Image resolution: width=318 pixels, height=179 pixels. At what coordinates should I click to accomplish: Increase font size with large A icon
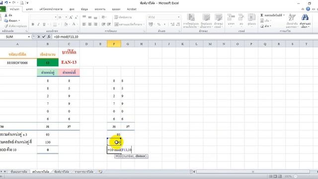click(x=71, y=17)
